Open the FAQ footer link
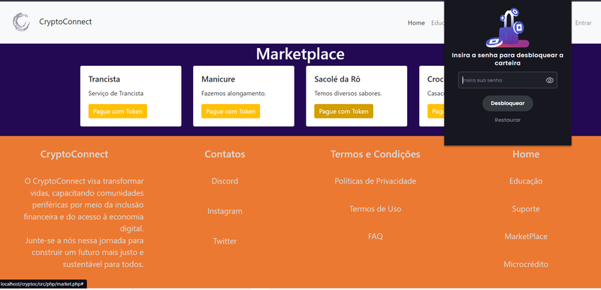Viewport: 601px width, 290px height. 375,237
